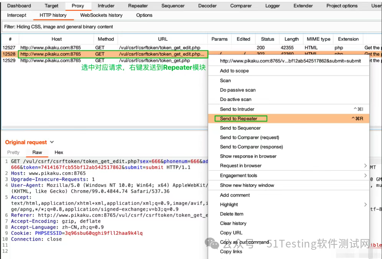382x259 pixels.
Task: Choose Scan in the context menu
Action: pos(289,81)
